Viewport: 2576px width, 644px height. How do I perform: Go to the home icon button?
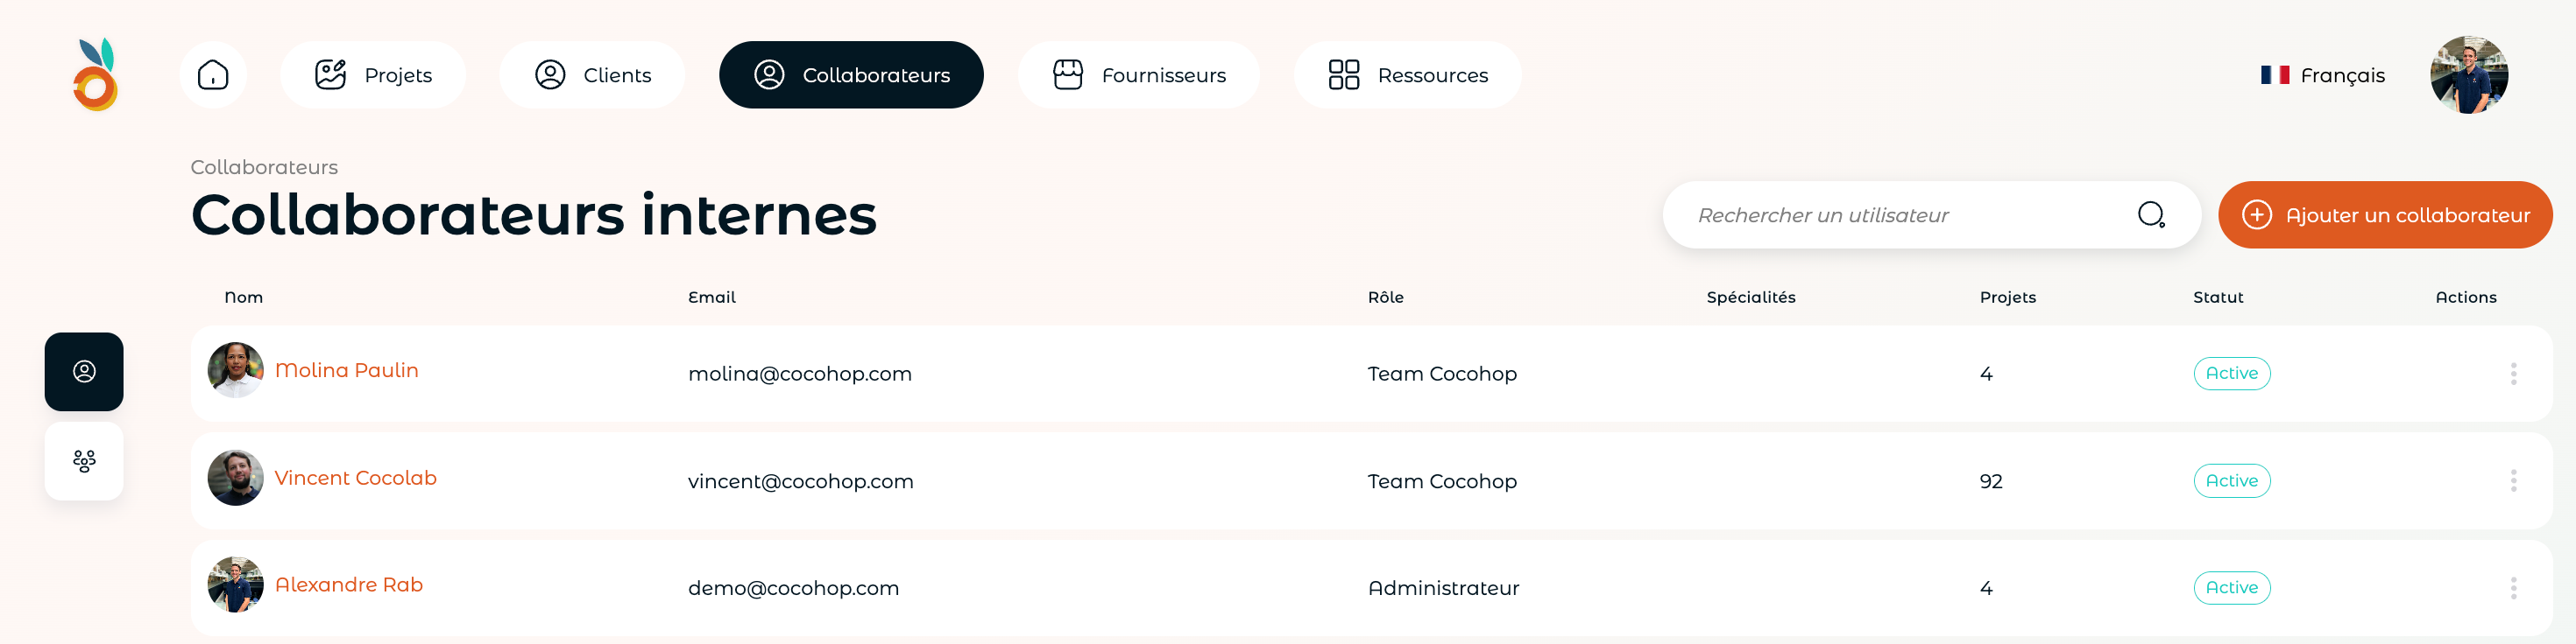(213, 75)
